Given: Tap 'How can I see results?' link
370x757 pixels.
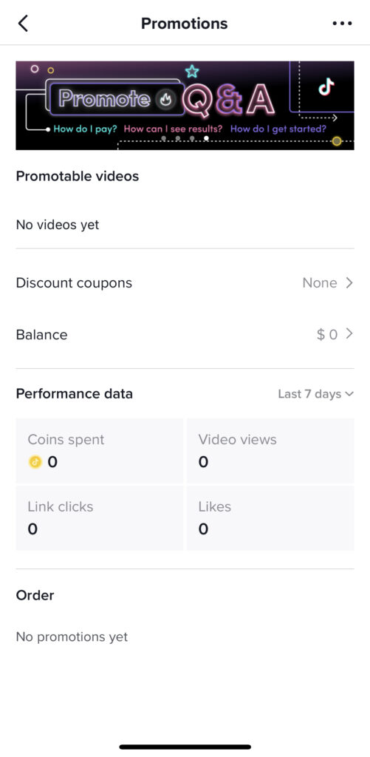Looking at the screenshot, I should click(173, 129).
